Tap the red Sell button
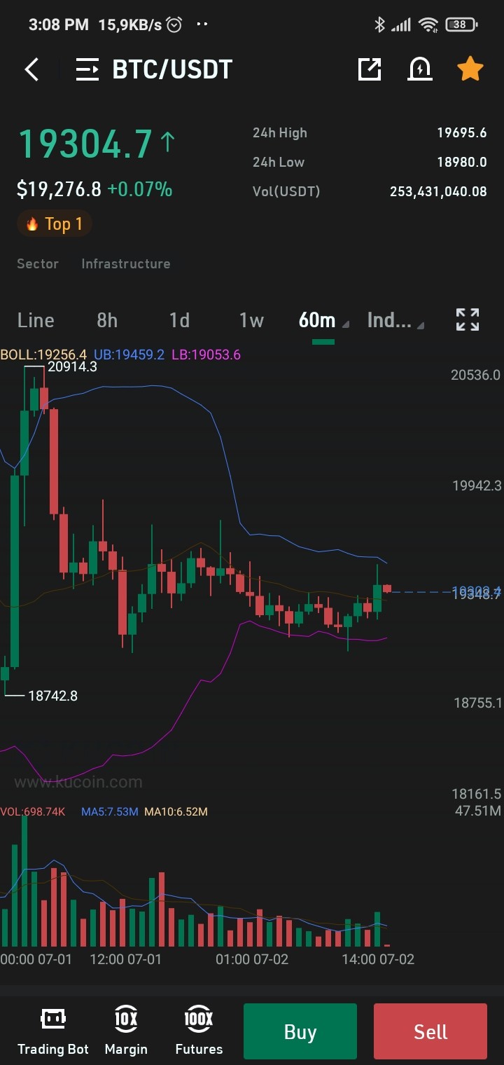Image resolution: width=504 pixels, height=1065 pixels. click(x=430, y=1031)
